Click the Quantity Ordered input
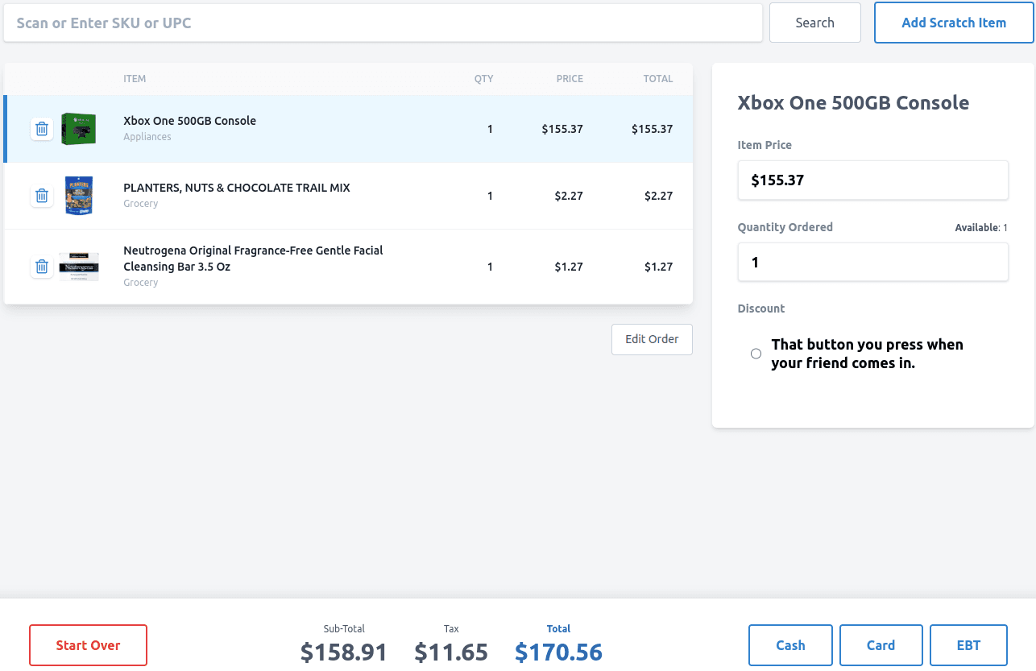The image size is (1036, 671). 872,263
